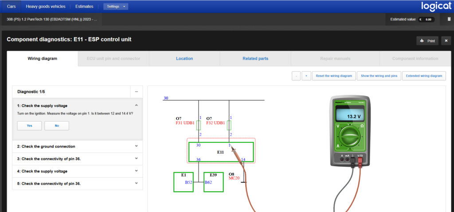Click pin 14 label on E11
Screen dimensions: 454x212
(x=243, y=160)
